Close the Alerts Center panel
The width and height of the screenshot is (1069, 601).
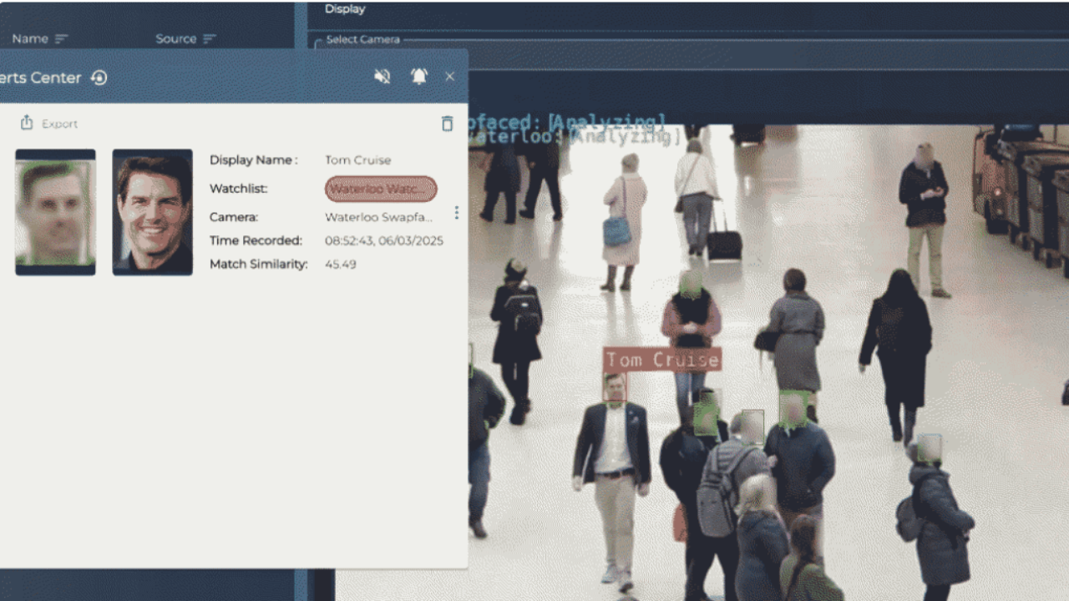pos(450,77)
